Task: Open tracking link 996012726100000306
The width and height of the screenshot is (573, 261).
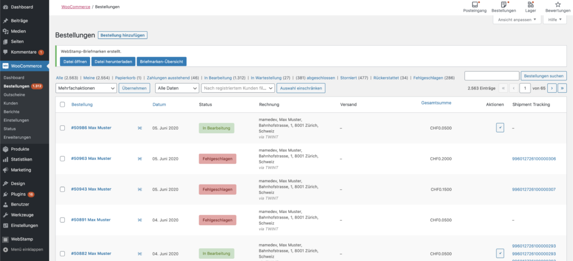Action: [x=534, y=159]
